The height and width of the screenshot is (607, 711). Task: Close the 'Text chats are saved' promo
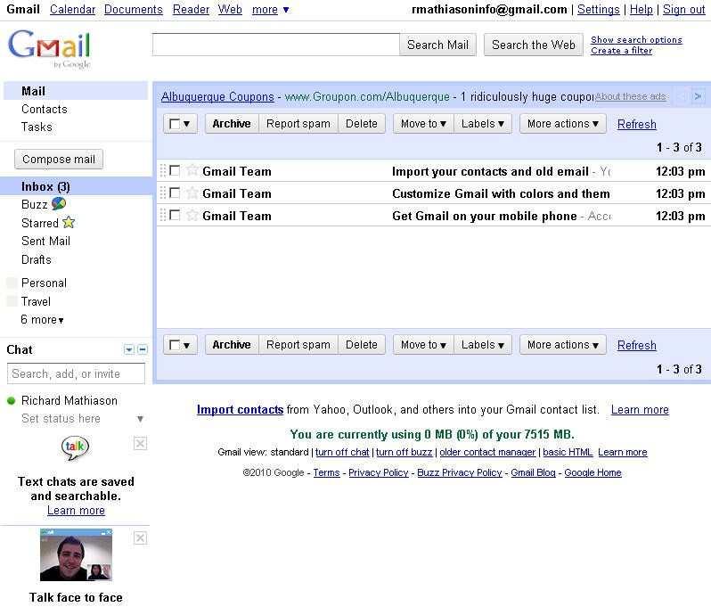tap(140, 444)
